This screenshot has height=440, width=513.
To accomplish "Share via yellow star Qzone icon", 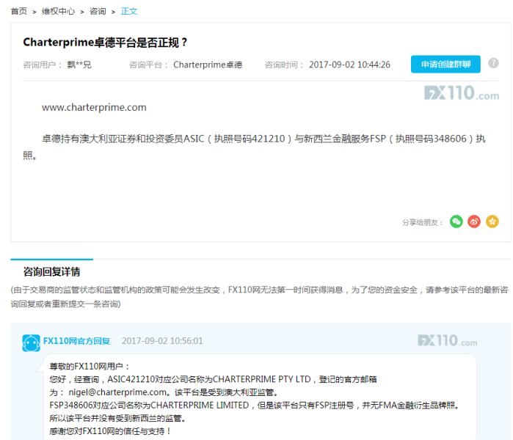I will [x=492, y=221].
